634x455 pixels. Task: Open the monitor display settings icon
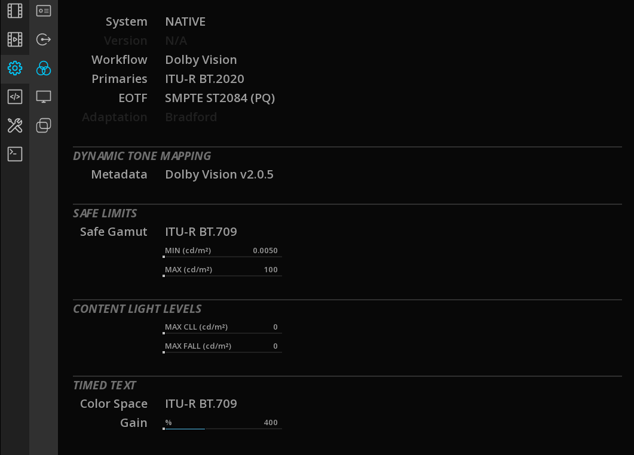(43, 97)
